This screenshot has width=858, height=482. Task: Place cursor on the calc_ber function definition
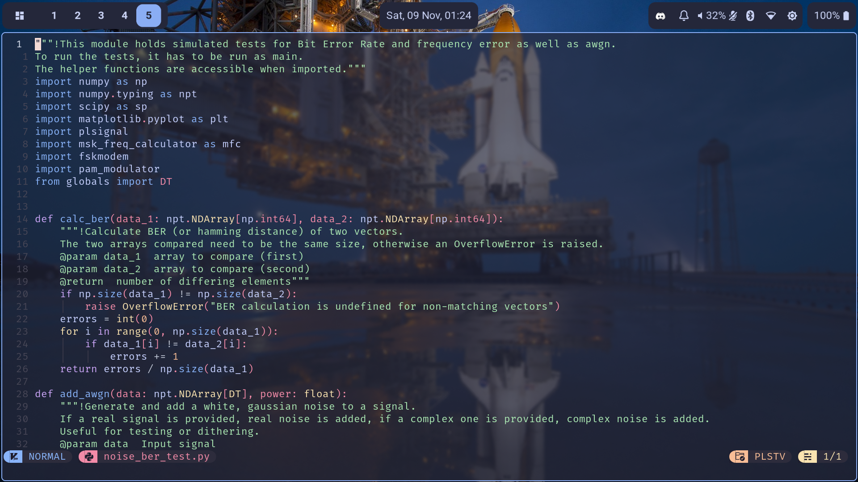[85, 219]
